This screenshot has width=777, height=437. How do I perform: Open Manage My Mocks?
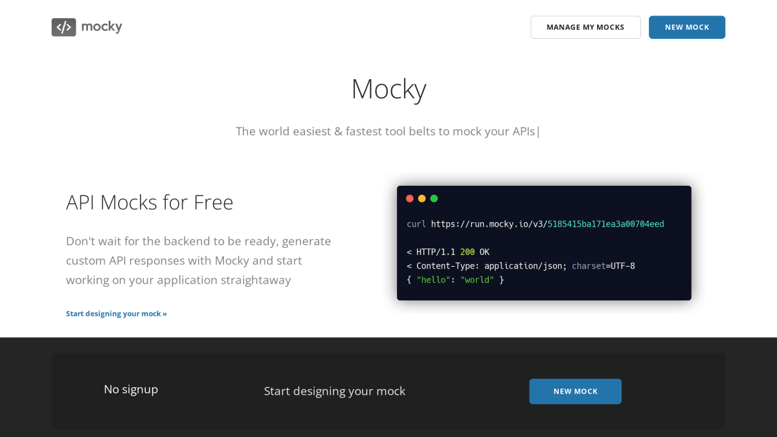pos(585,27)
